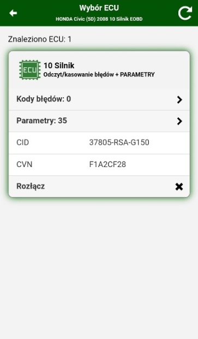Click the empty area below ECU card
The height and width of the screenshot is (339, 198).
[99, 268]
